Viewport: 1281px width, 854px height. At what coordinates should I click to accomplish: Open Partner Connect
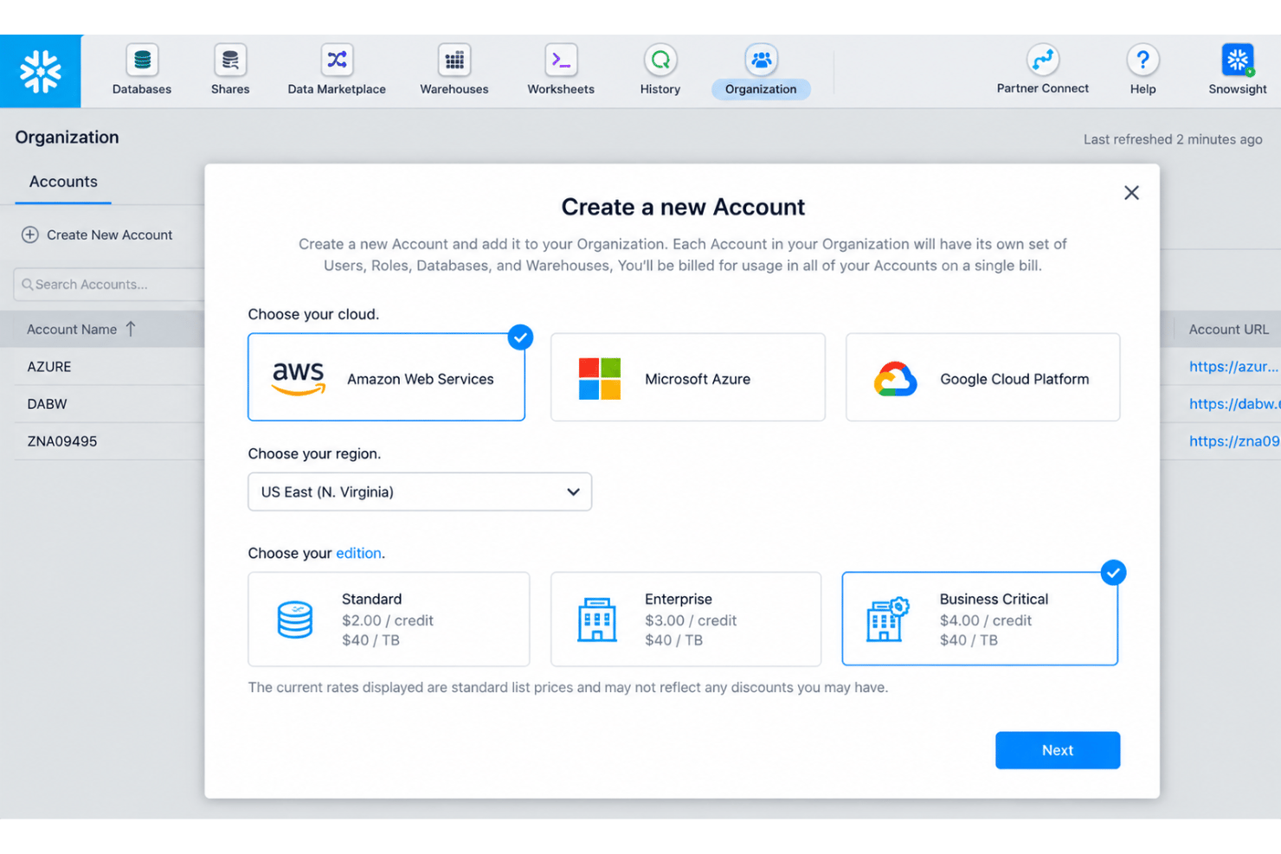click(x=1042, y=70)
